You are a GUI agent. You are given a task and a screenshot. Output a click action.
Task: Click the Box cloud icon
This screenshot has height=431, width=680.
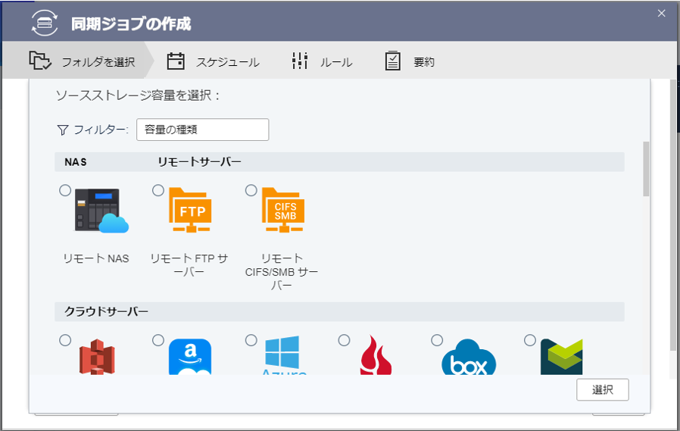pos(468,358)
